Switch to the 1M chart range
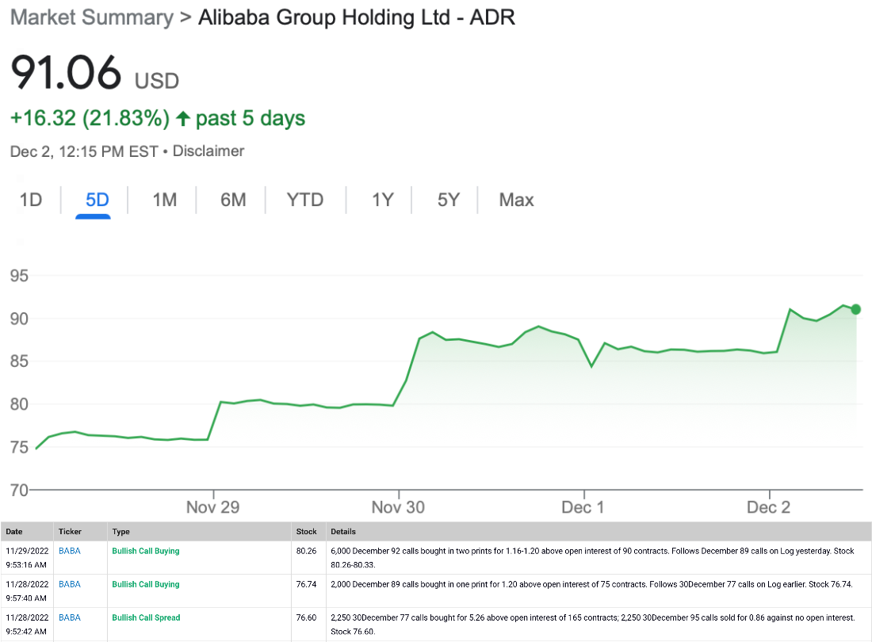This screenshot has height=642, width=872. point(165,200)
